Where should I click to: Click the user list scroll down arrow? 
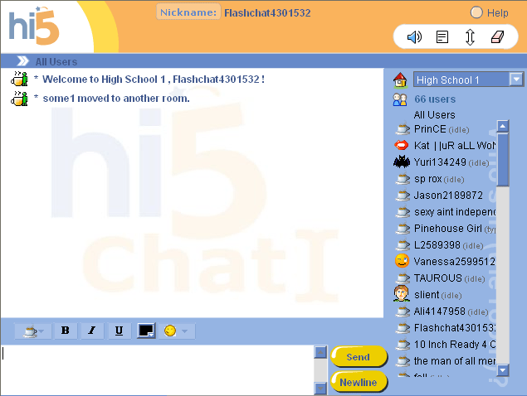click(502, 370)
